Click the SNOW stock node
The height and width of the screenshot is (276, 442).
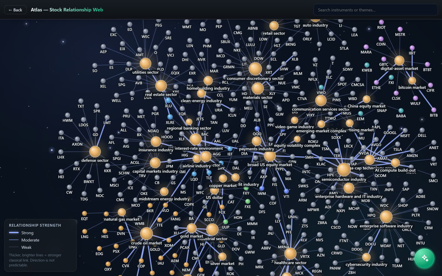pos(432,204)
